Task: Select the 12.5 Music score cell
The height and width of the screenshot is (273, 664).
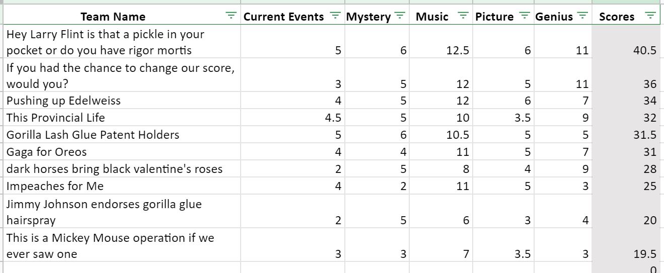Action: (x=441, y=42)
